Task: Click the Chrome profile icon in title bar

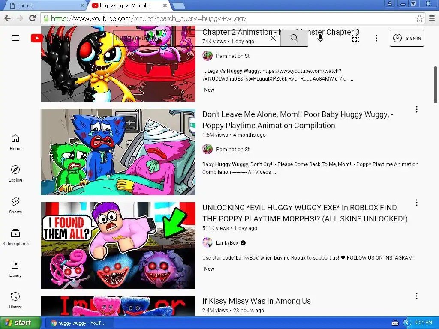Action: click(389, 3)
